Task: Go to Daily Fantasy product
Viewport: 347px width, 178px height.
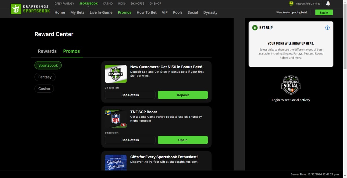Action: (x=64, y=3)
